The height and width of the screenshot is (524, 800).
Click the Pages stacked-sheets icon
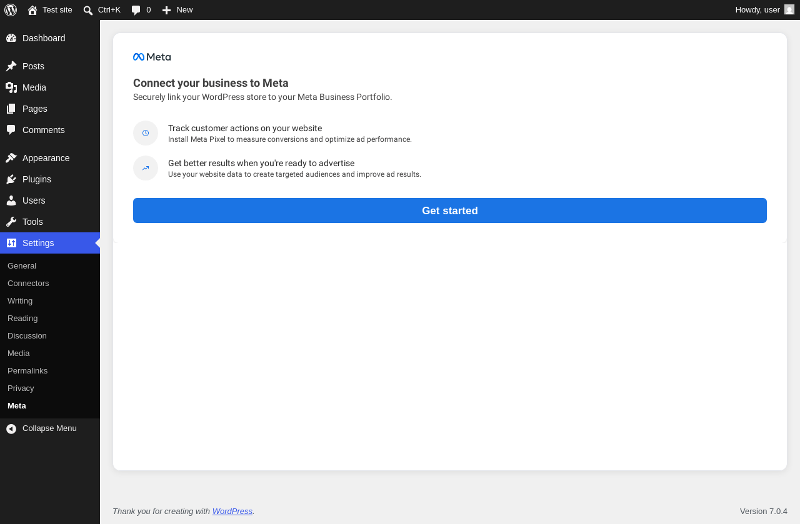11,109
